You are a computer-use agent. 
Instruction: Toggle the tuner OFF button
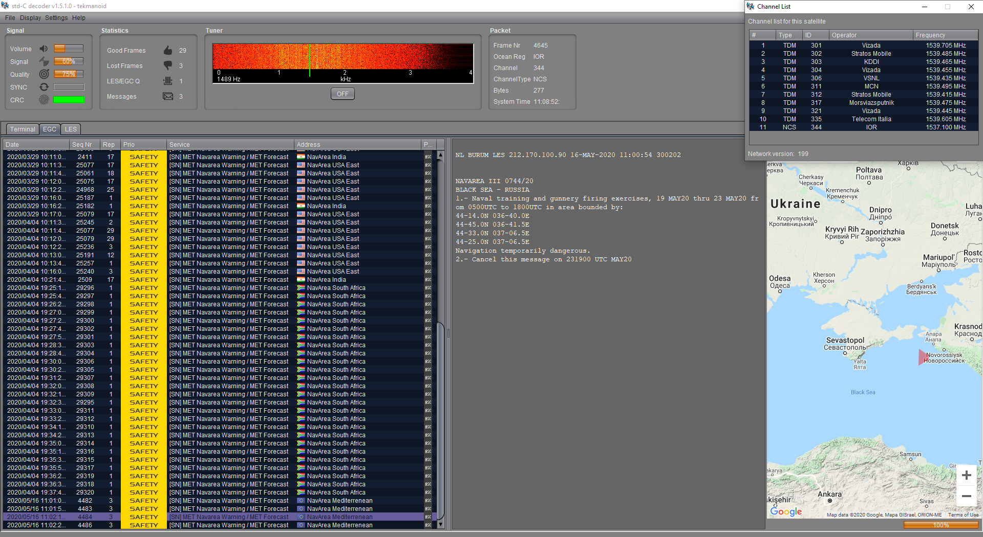point(343,94)
